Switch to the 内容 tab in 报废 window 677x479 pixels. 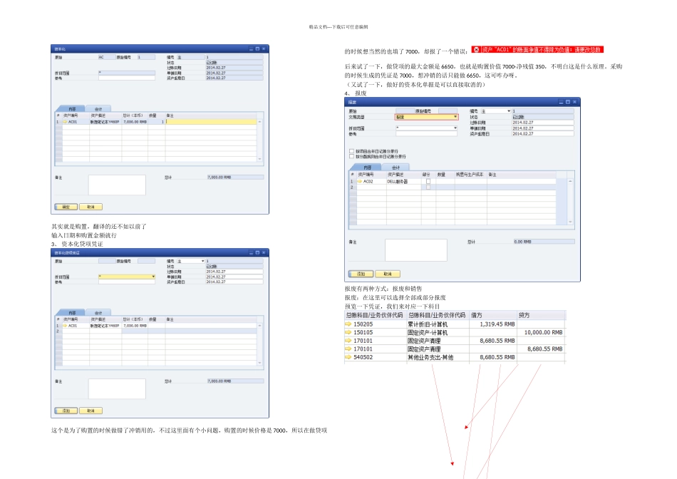[367, 168]
